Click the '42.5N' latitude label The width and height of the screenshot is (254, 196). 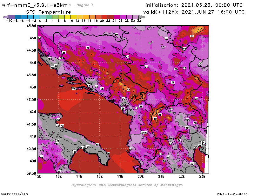31,100
